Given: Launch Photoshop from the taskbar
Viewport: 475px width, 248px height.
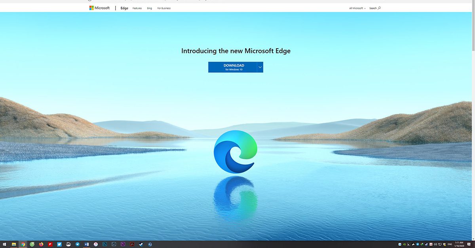Looking at the screenshot, I should point(105,244).
